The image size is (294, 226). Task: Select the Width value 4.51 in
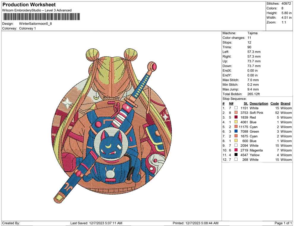coord(287,17)
